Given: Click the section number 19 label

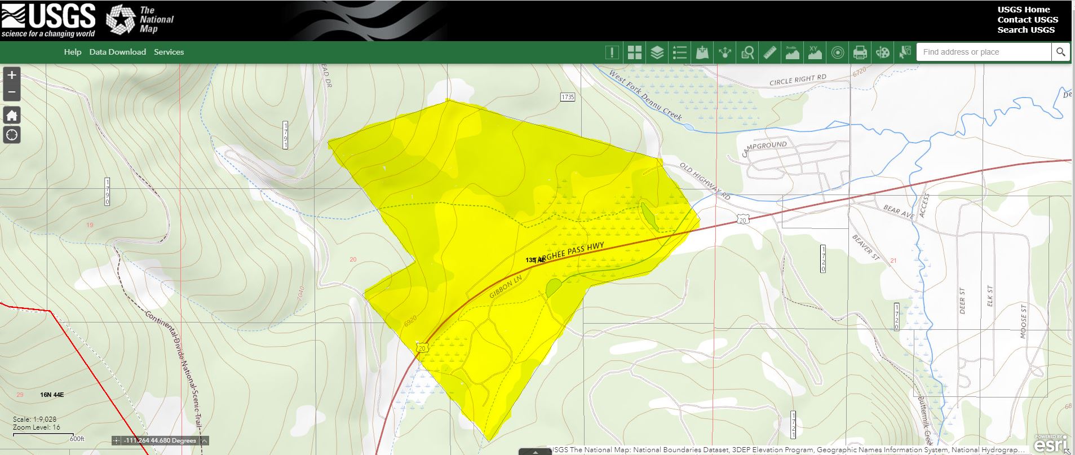Looking at the screenshot, I should coord(90,225).
